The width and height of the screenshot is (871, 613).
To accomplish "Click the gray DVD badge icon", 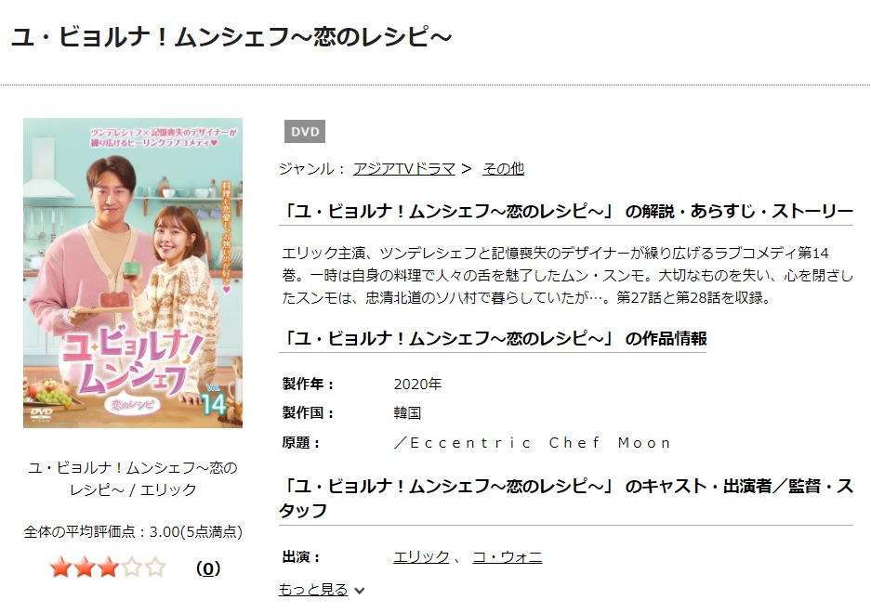I will pos(304,132).
